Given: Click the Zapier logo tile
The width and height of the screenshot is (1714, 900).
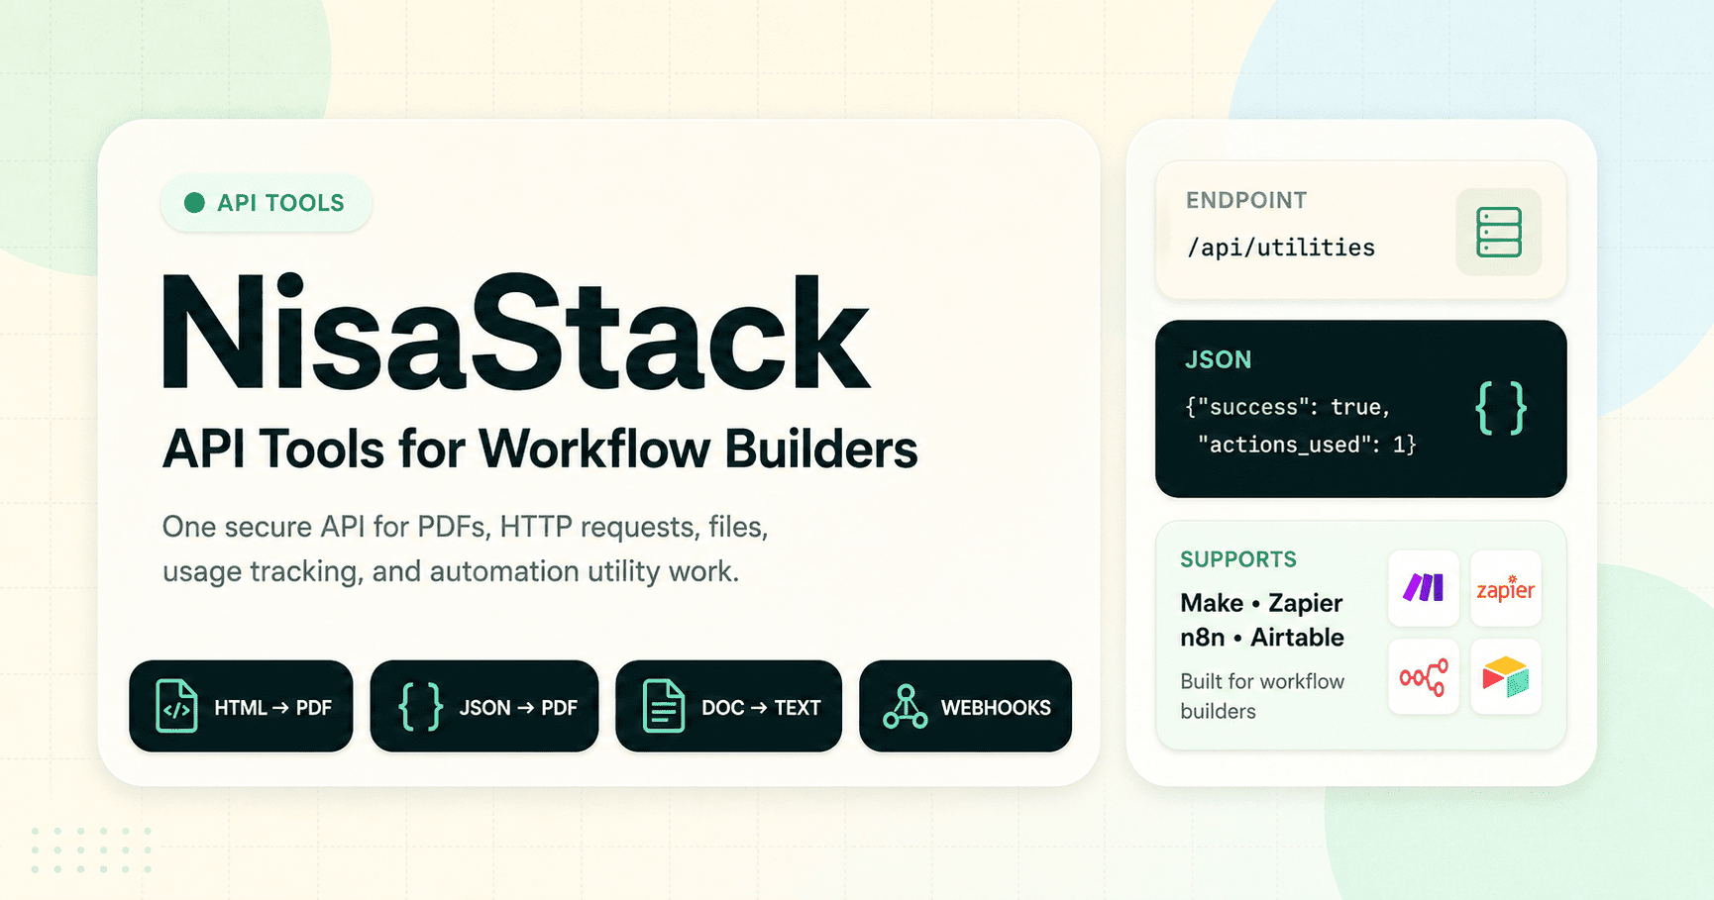Looking at the screenshot, I should (x=1506, y=588).
